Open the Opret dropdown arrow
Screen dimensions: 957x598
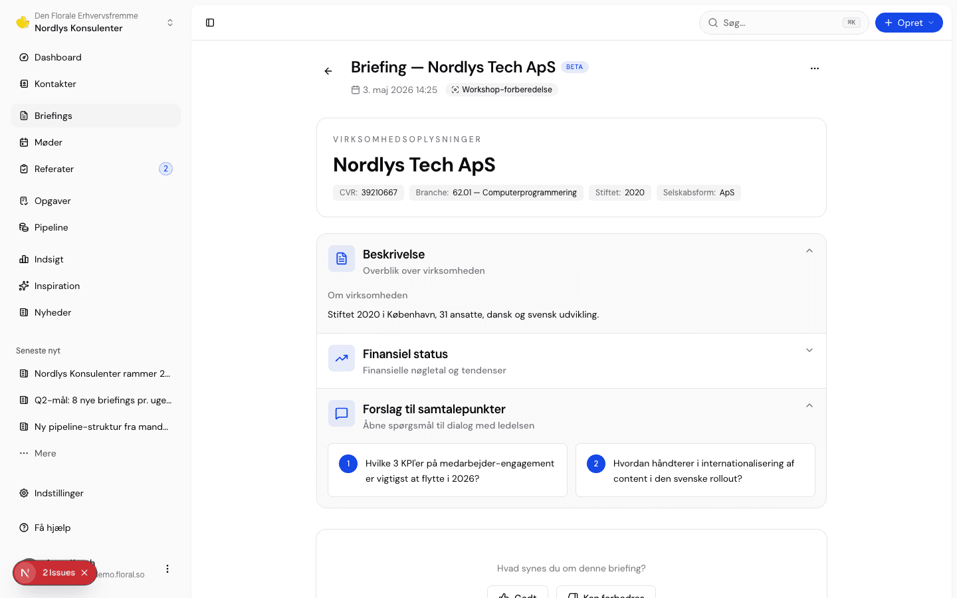(x=931, y=23)
